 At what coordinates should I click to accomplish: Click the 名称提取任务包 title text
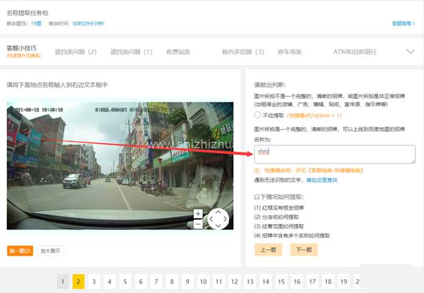(28, 13)
